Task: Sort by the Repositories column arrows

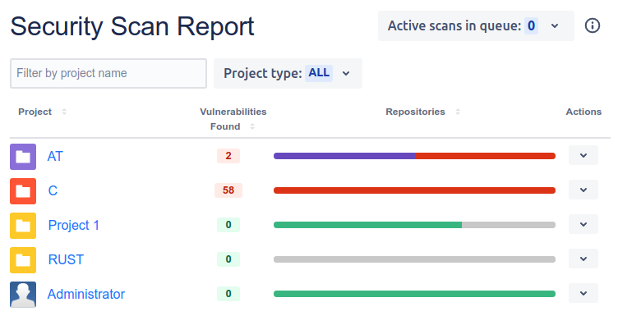Action: [x=458, y=112]
